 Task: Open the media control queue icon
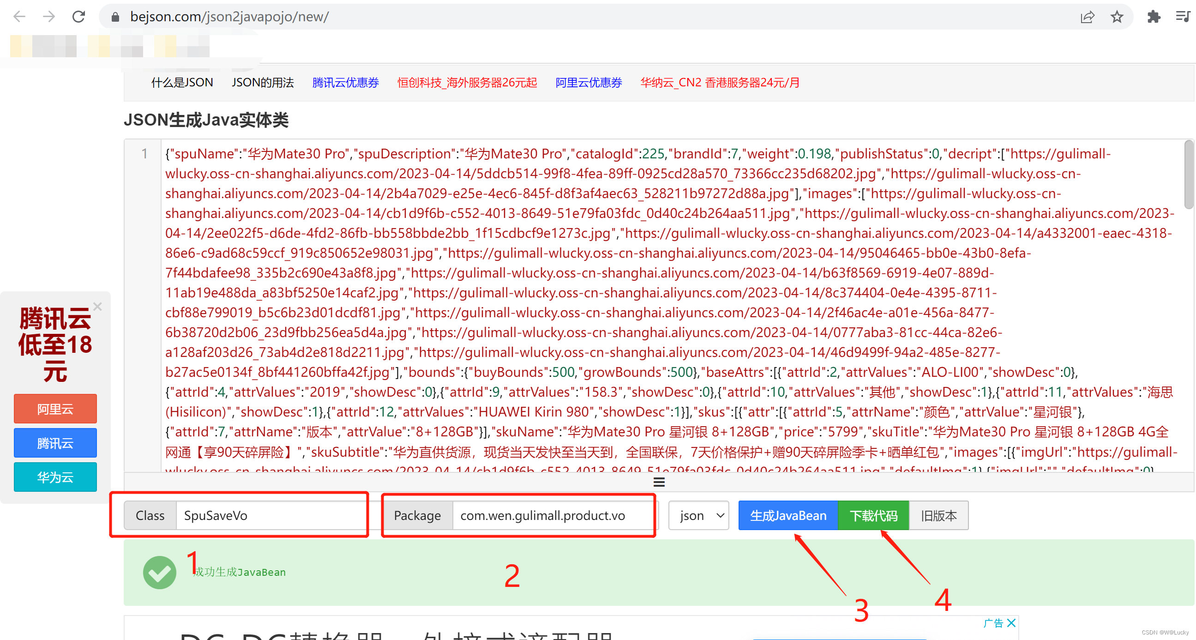[x=1183, y=17]
